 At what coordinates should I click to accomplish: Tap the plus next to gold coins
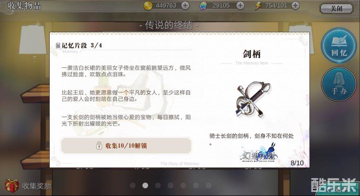185,6
